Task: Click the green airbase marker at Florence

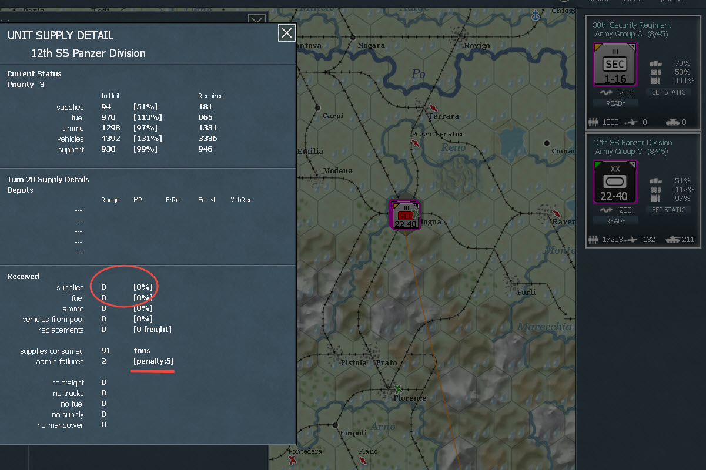Action: (x=398, y=389)
